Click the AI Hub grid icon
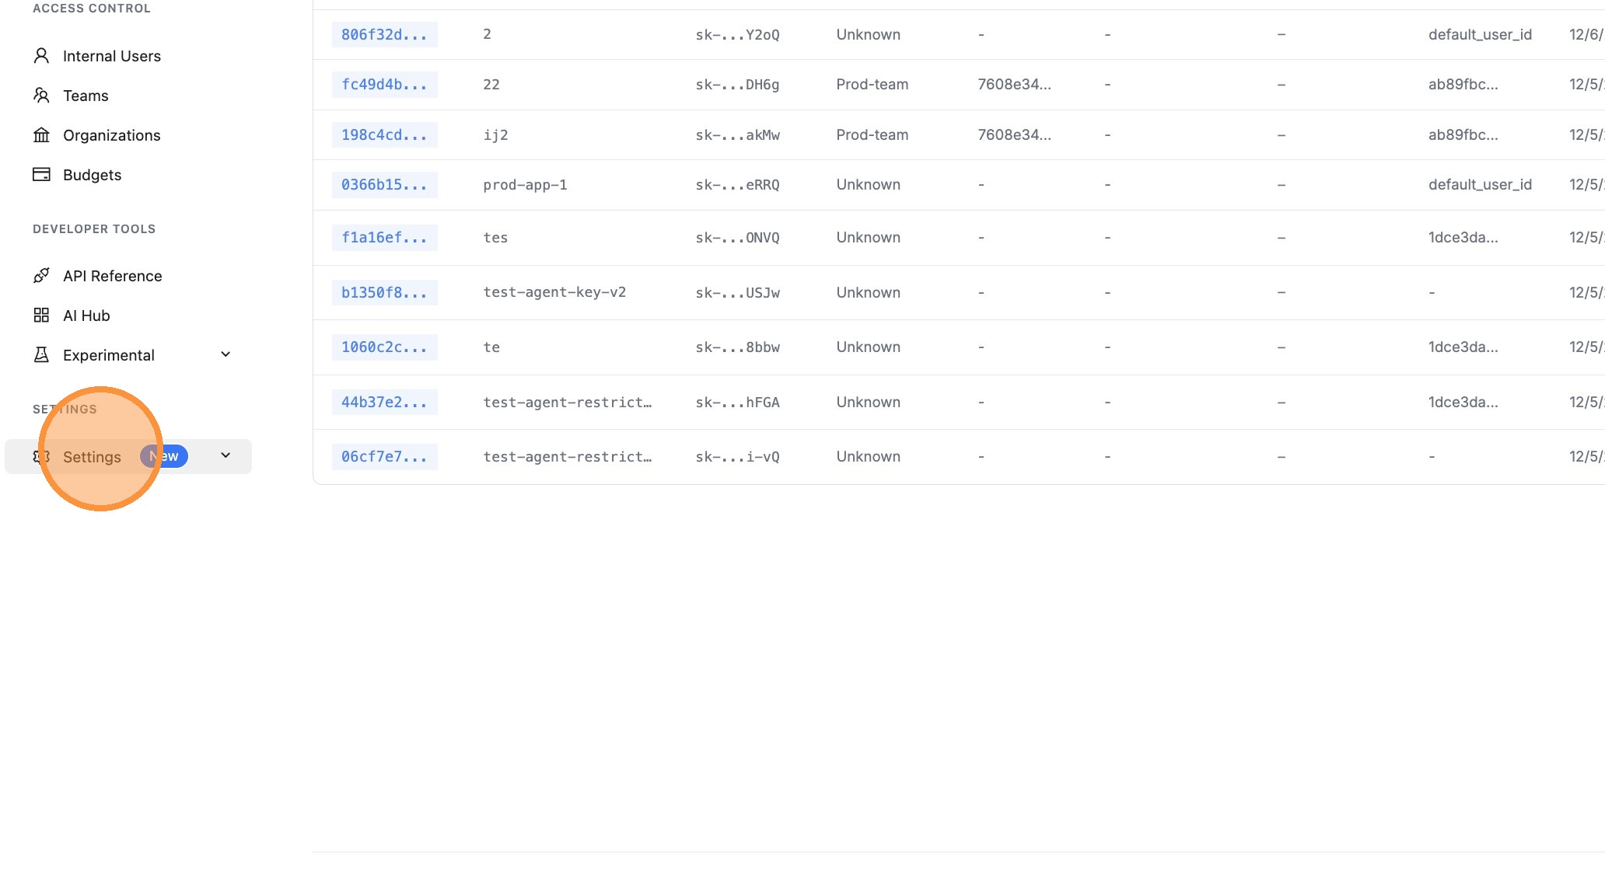The width and height of the screenshot is (1605, 896). 41,316
